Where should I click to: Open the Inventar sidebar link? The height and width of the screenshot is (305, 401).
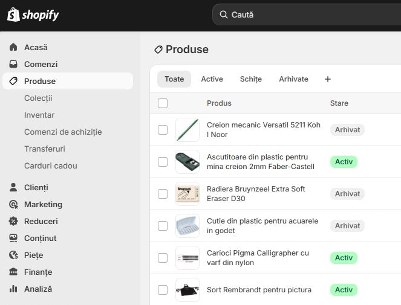tap(39, 115)
